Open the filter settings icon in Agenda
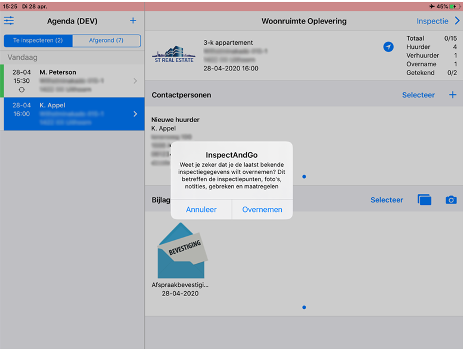Screen dimensions: 463x349 tap(9, 21)
